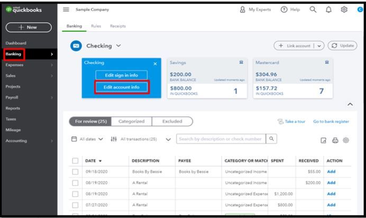Screen dimensions: 366x218
Task: Click the export transactions icon
Action: (323, 141)
